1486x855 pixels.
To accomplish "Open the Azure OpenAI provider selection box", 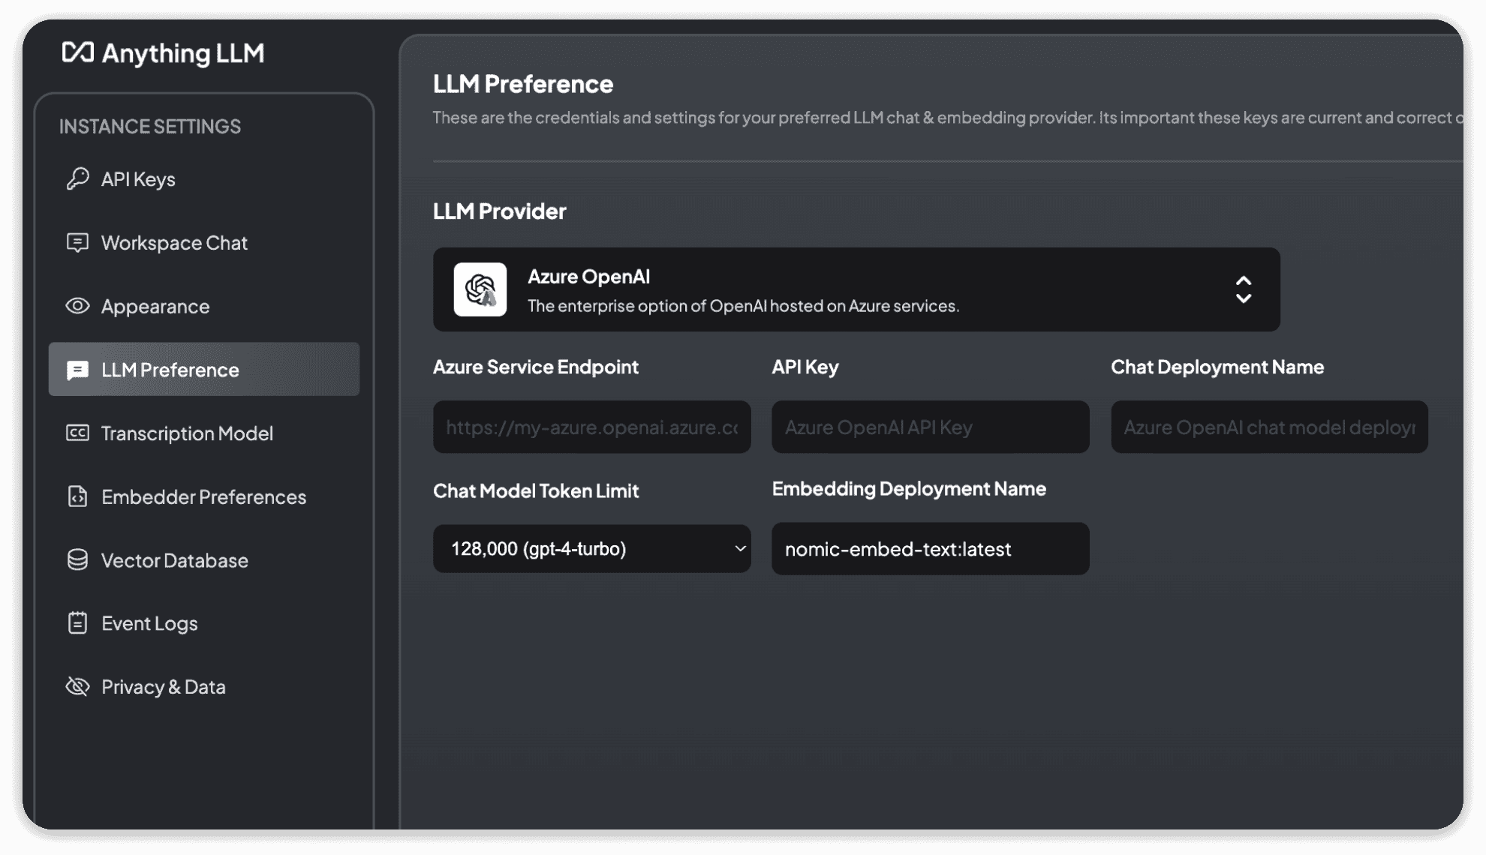I will tap(856, 289).
